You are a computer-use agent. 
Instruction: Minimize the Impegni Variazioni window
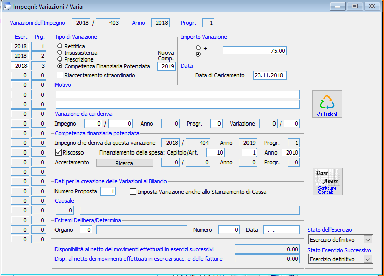pos(338,6)
